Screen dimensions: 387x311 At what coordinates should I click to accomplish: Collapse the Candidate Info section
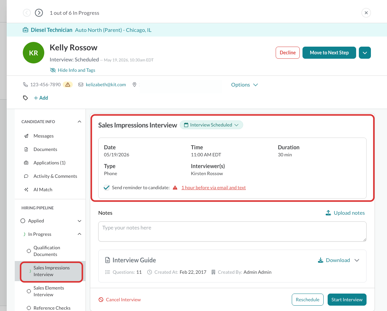79,122
